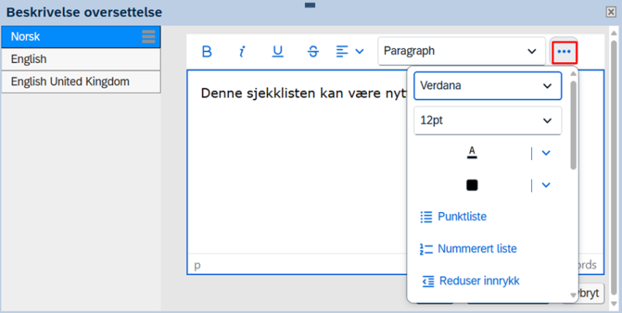Expand the background color picker arrow
This screenshot has width=622, height=313.
click(547, 185)
